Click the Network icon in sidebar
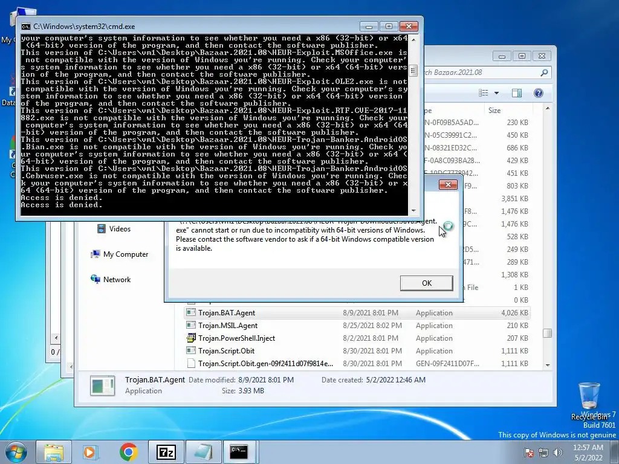Viewport: 619px width, 464px height. (95, 279)
